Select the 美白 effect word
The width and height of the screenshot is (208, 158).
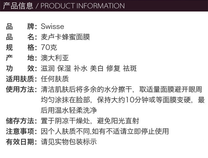tap(97, 69)
